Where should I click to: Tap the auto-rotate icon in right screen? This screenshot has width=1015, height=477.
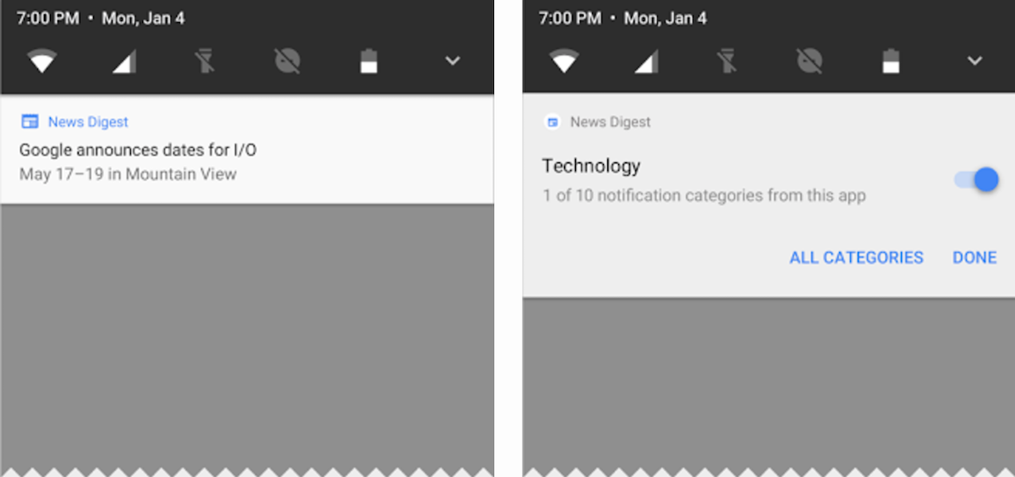click(x=809, y=61)
